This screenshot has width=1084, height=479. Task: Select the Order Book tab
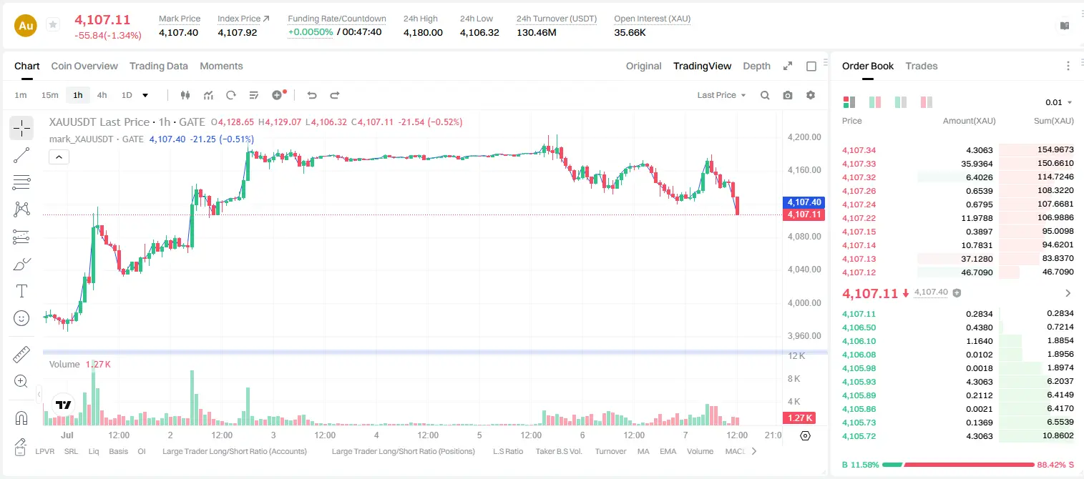pyautogui.click(x=868, y=66)
